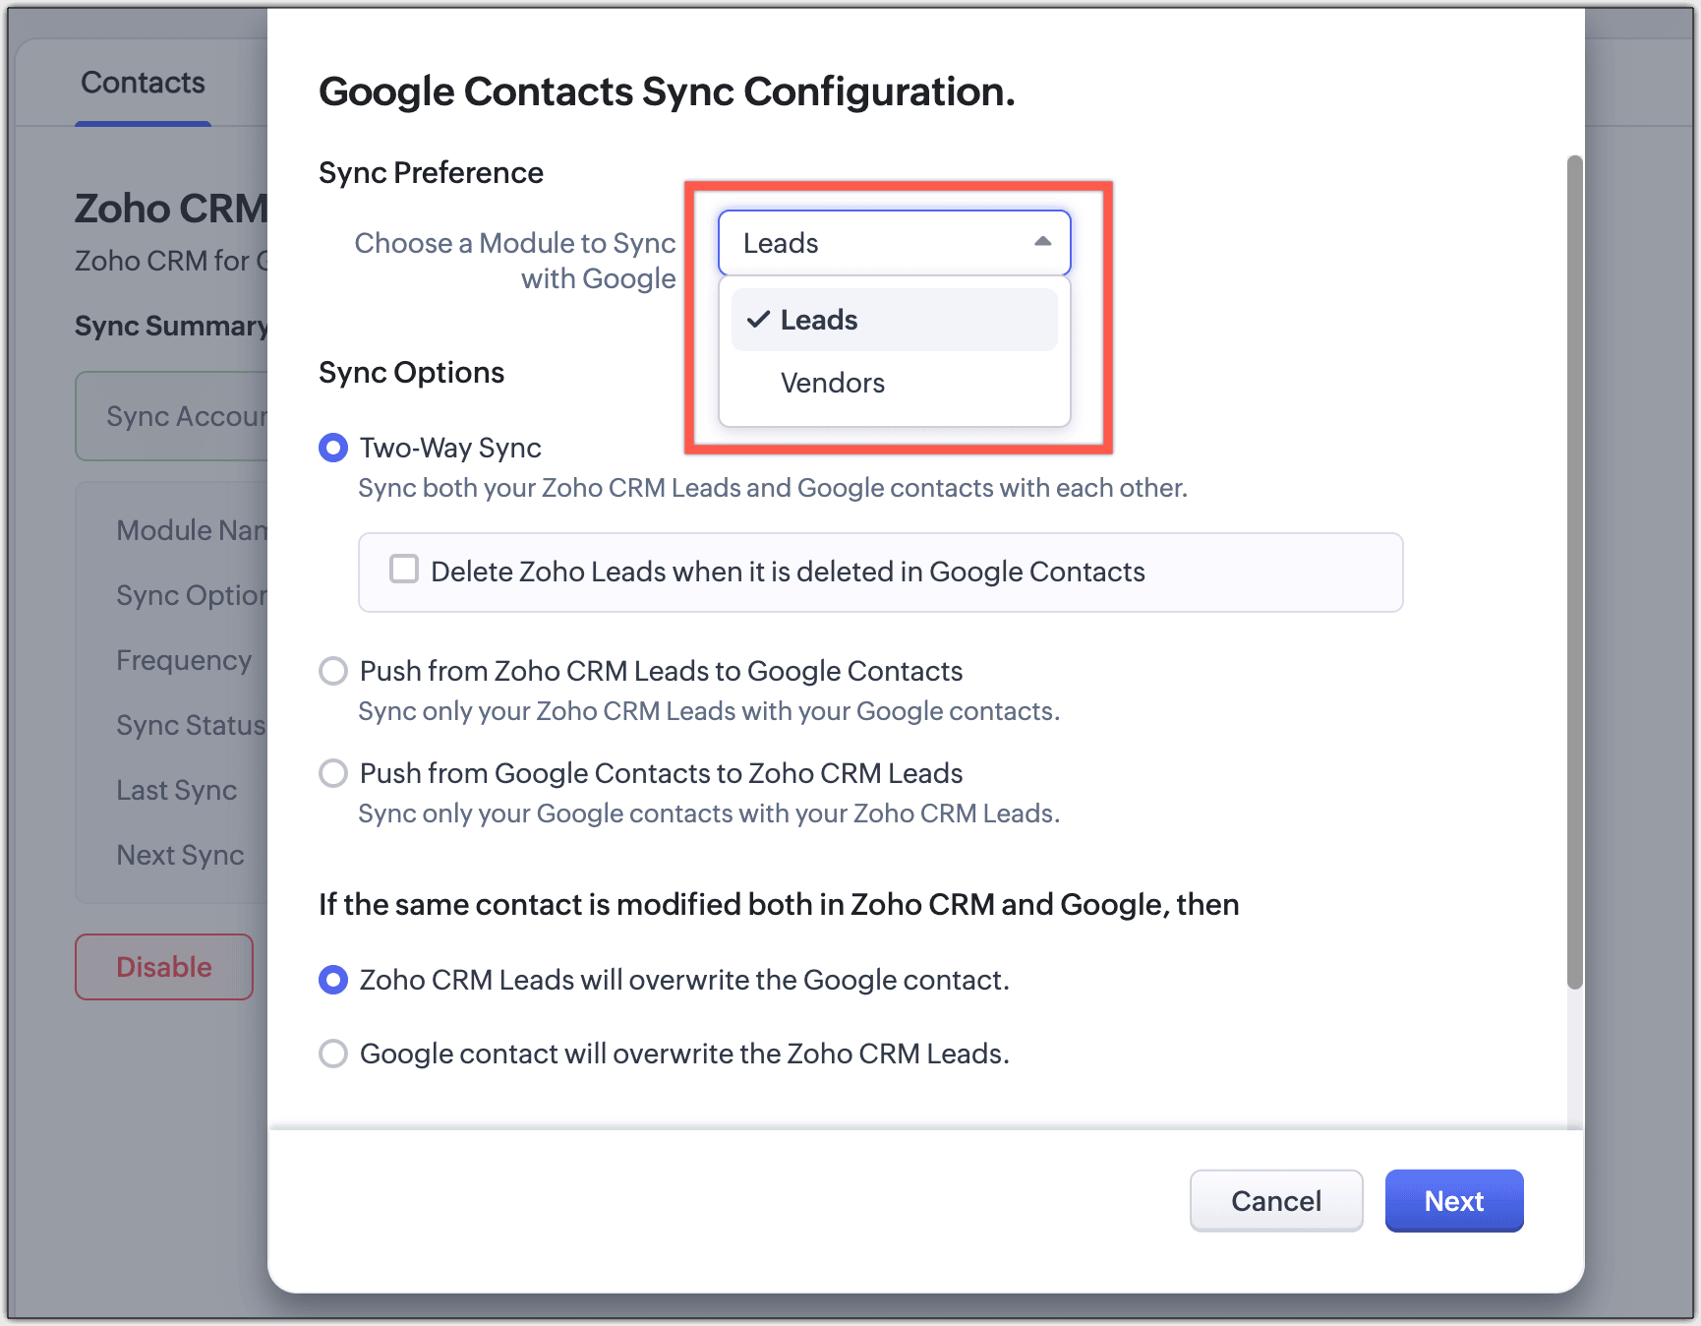The width and height of the screenshot is (1701, 1326).
Task: Click the Sync Account box
Action: pyautogui.click(x=172, y=416)
